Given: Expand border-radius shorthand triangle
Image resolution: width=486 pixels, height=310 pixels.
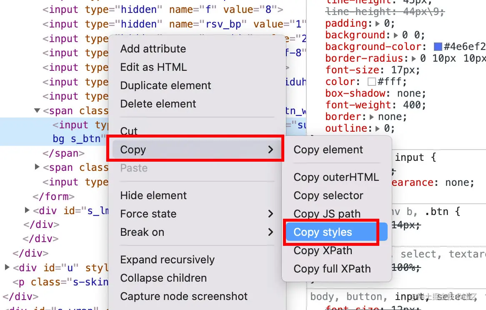Looking at the screenshot, I should (414, 58).
